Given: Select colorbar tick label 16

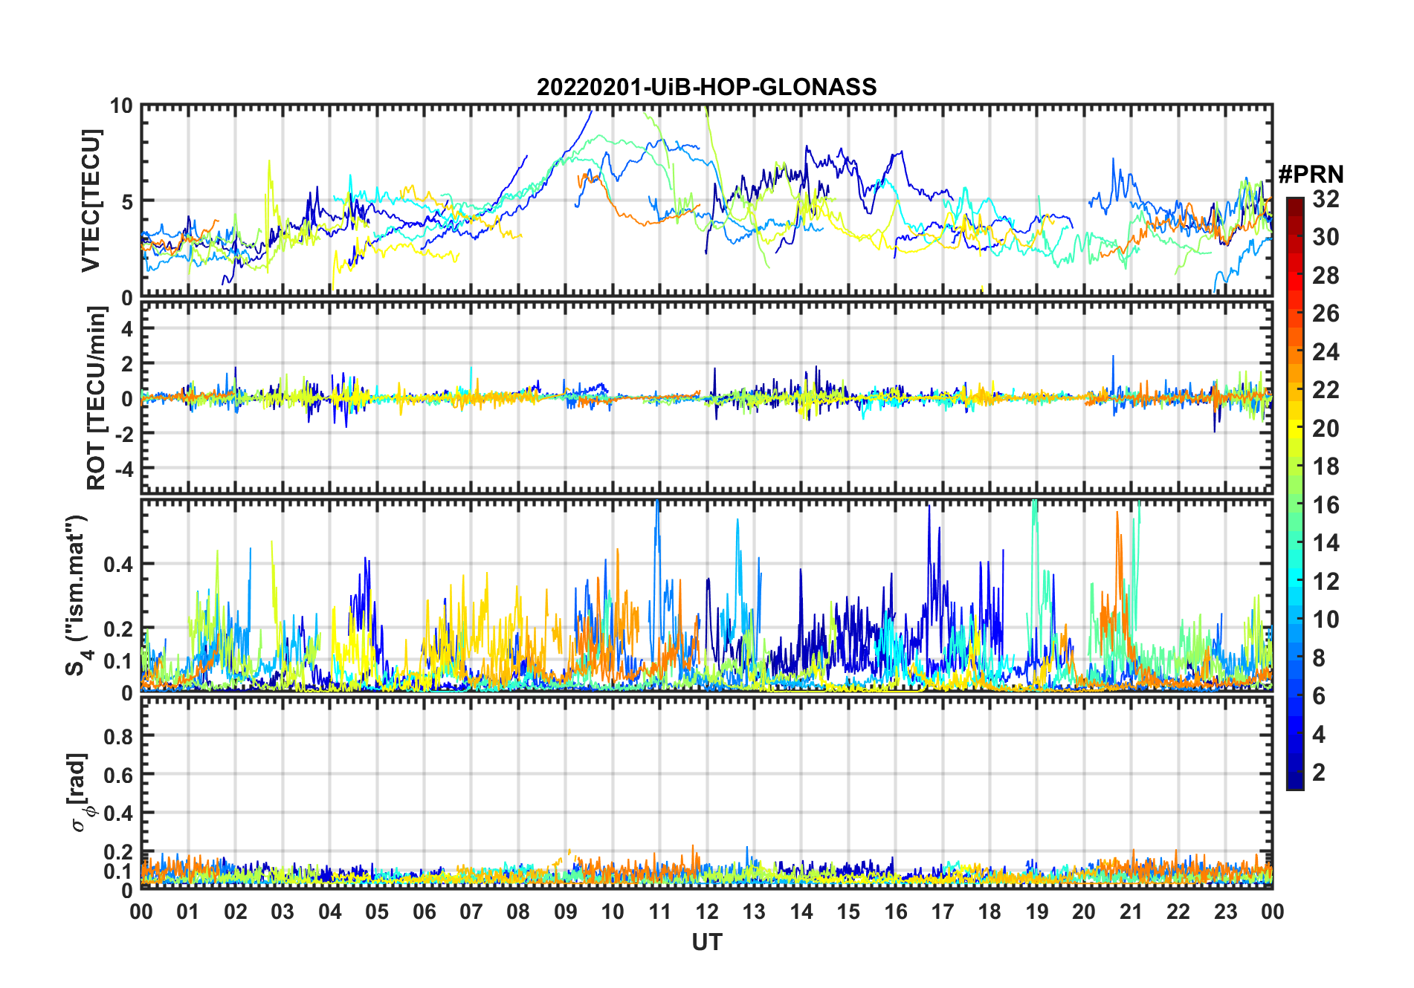Looking at the screenshot, I should tap(1326, 505).
